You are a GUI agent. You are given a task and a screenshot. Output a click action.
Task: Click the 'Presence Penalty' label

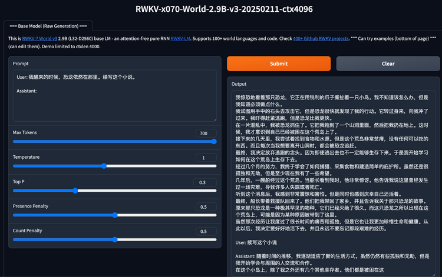point(31,206)
